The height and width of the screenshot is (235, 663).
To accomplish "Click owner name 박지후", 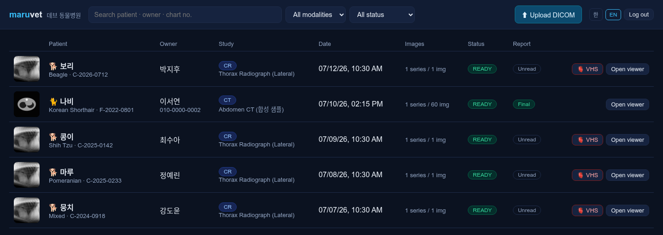I will [170, 69].
